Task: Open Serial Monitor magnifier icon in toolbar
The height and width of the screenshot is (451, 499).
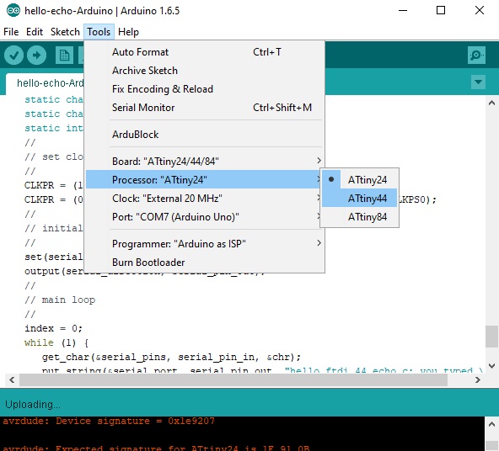Action: [x=476, y=56]
